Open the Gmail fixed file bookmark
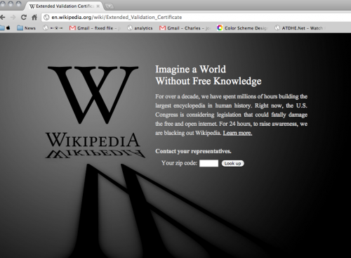 [95, 28]
